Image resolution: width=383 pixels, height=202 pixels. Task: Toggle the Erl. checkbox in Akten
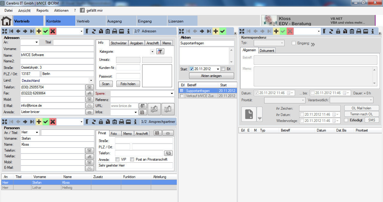[223, 69]
